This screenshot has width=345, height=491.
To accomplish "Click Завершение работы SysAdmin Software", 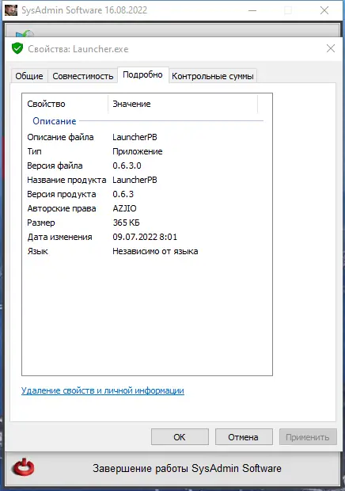I will (187, 468).
